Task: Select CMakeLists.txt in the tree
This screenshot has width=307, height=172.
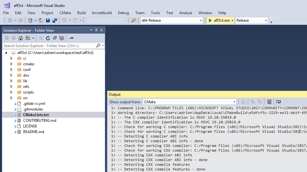Action: pyautogui.click(x=36, y=115)
